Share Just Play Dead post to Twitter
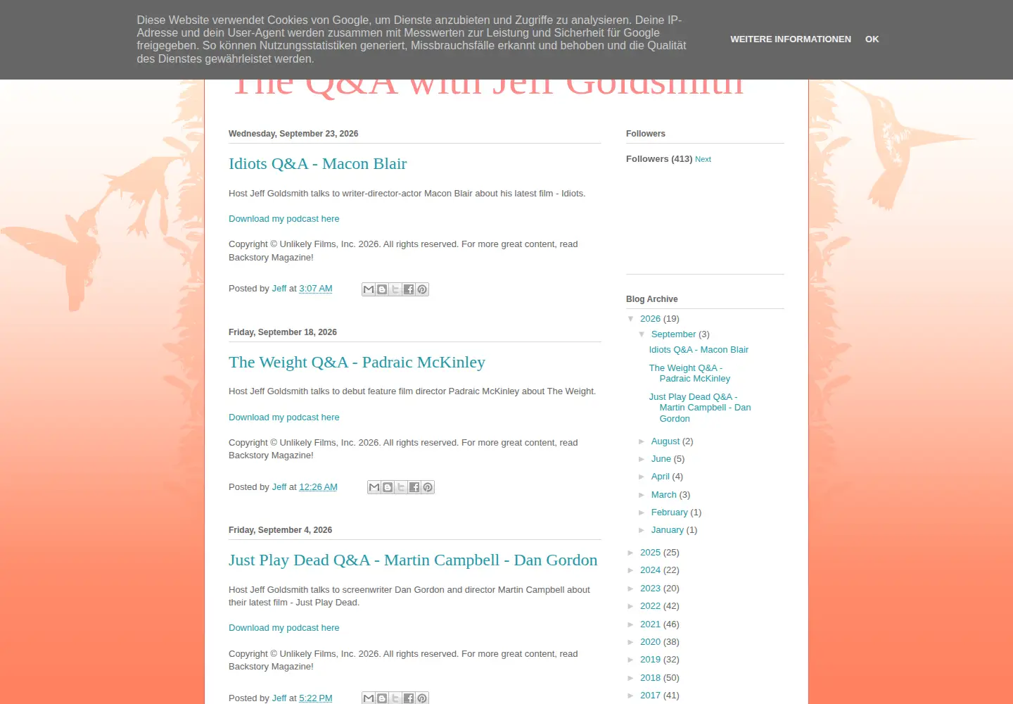 [x=395, y=698]
